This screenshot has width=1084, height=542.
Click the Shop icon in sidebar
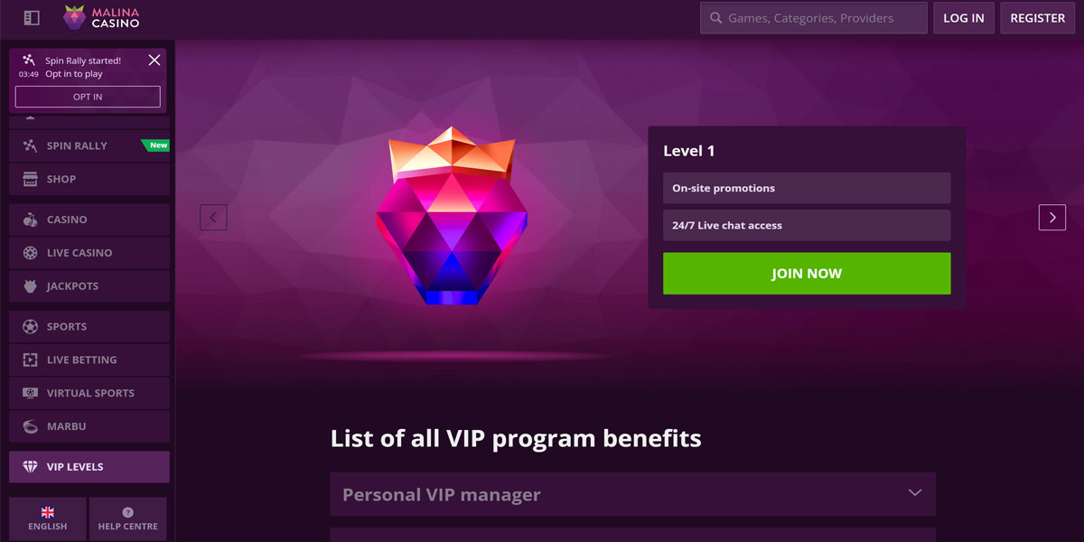click(30, 179)
